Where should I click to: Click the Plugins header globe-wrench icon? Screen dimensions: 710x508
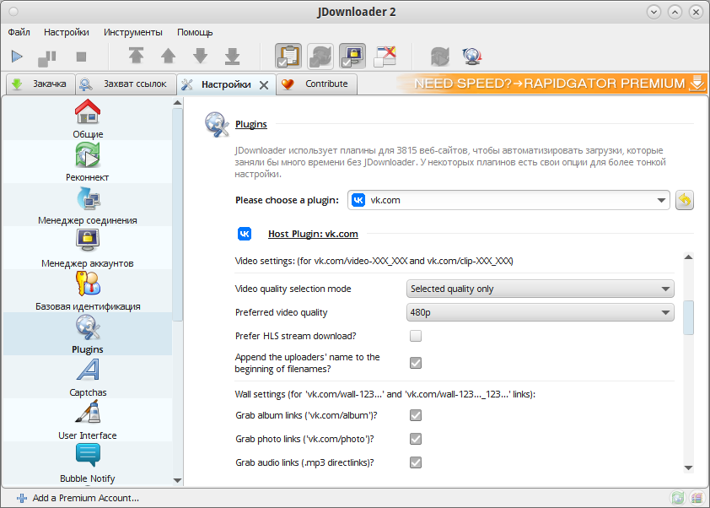point(217,124)
